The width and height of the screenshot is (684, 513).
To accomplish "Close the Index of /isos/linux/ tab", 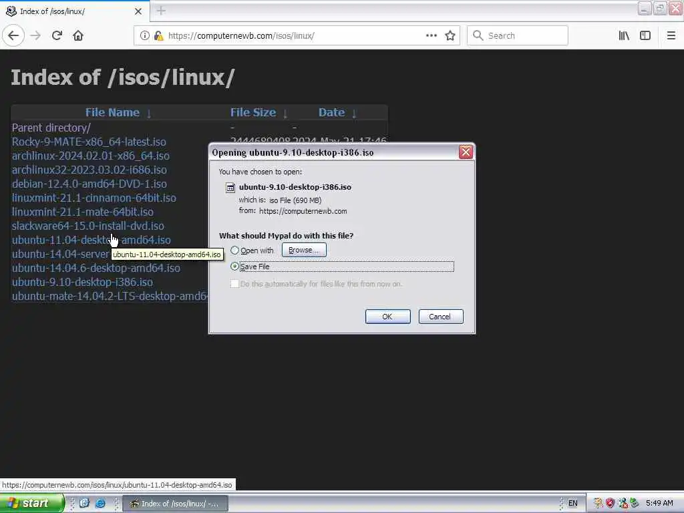I will 138,11.
